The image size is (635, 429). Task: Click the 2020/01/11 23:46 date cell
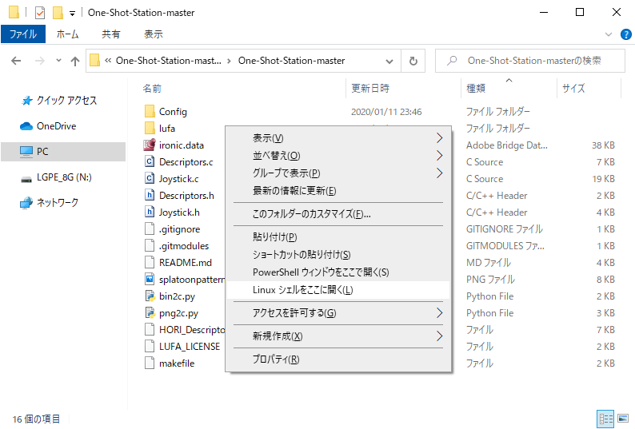tap(386, 112)
